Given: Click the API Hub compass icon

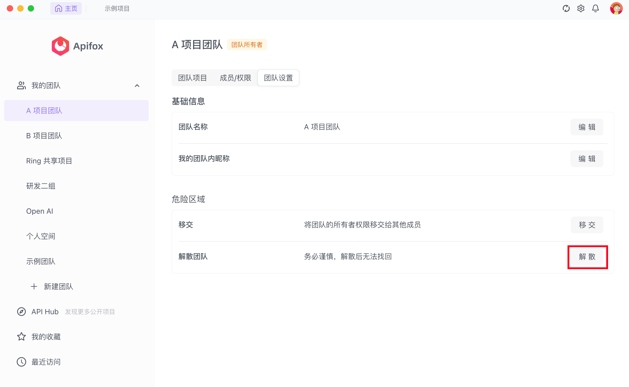Looking at the screenshot, I should coord(21,312).
